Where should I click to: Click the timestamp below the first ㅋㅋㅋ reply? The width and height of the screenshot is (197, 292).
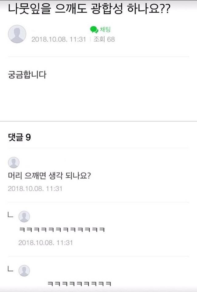46,243
